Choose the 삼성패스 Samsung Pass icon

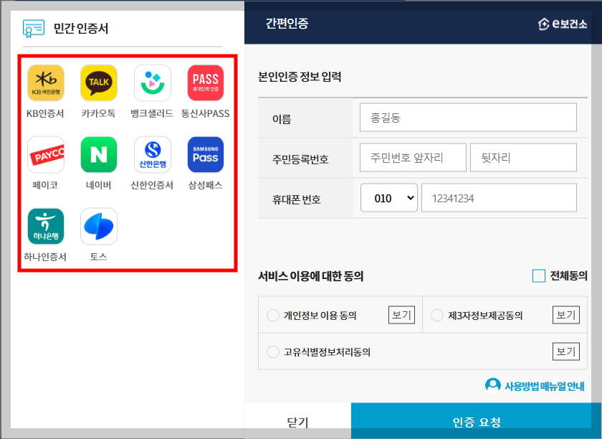pos(206,154)
